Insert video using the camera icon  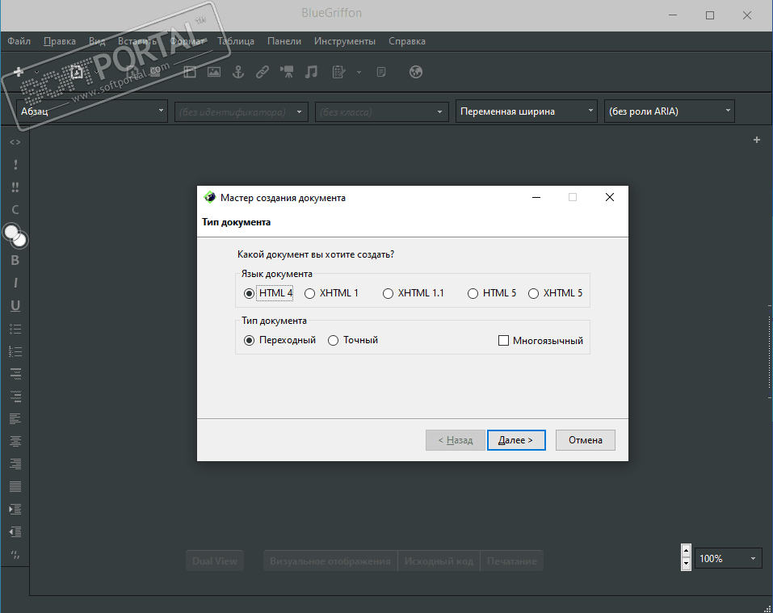point(287,72)
